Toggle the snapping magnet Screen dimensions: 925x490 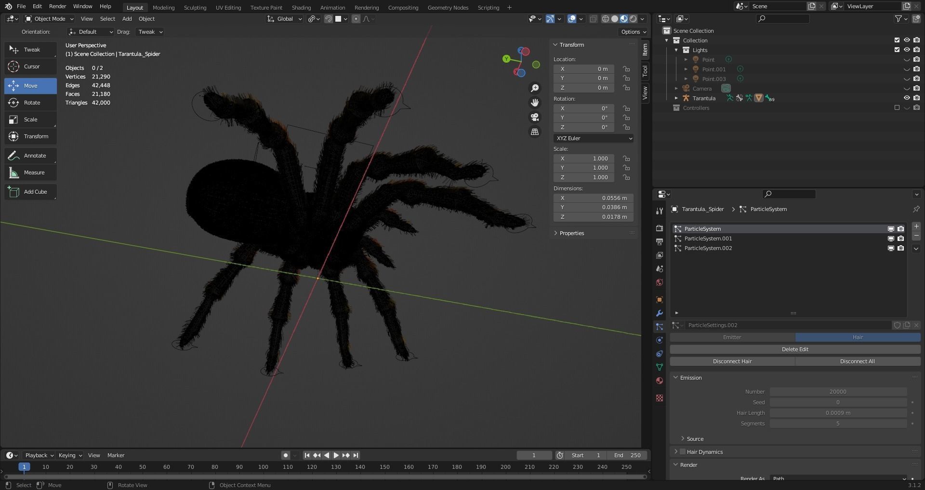328,19
